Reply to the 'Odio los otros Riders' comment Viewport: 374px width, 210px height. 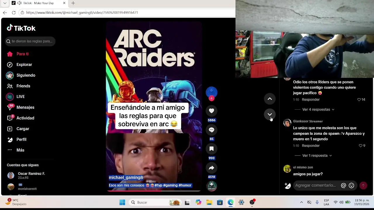tap(311, 100)
